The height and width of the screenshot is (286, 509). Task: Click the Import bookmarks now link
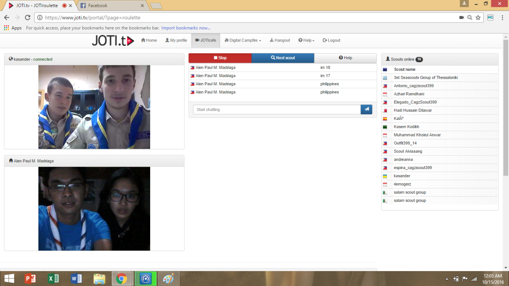click(186, 28)
